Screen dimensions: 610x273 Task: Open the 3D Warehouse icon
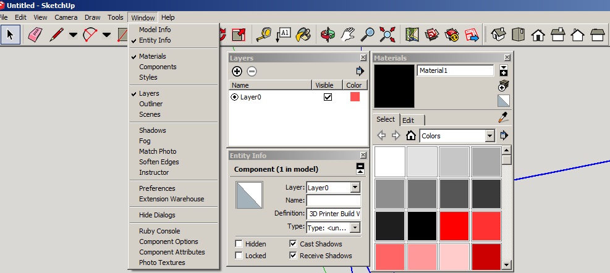pos(432,35)
